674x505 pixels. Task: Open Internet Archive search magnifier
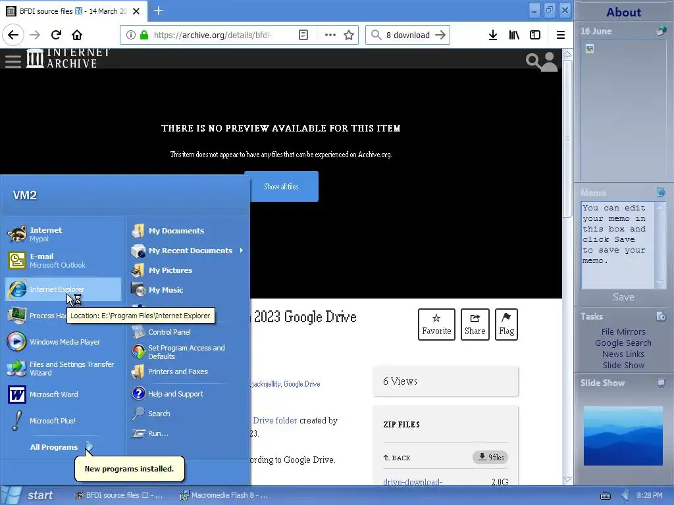coord(532,61)
